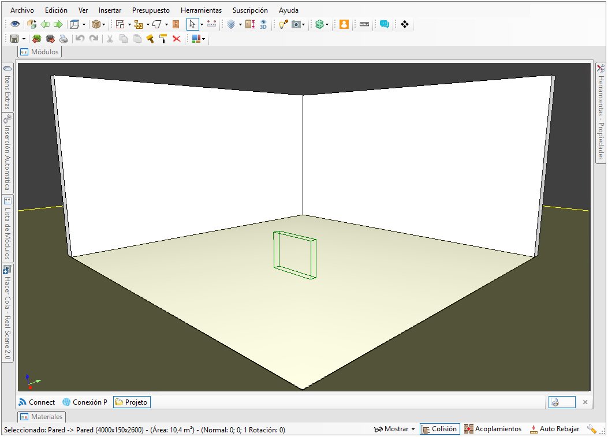The image size is (608, 437).
Task: Switch to the Connect tab
Action: click(x=37, y=402)
